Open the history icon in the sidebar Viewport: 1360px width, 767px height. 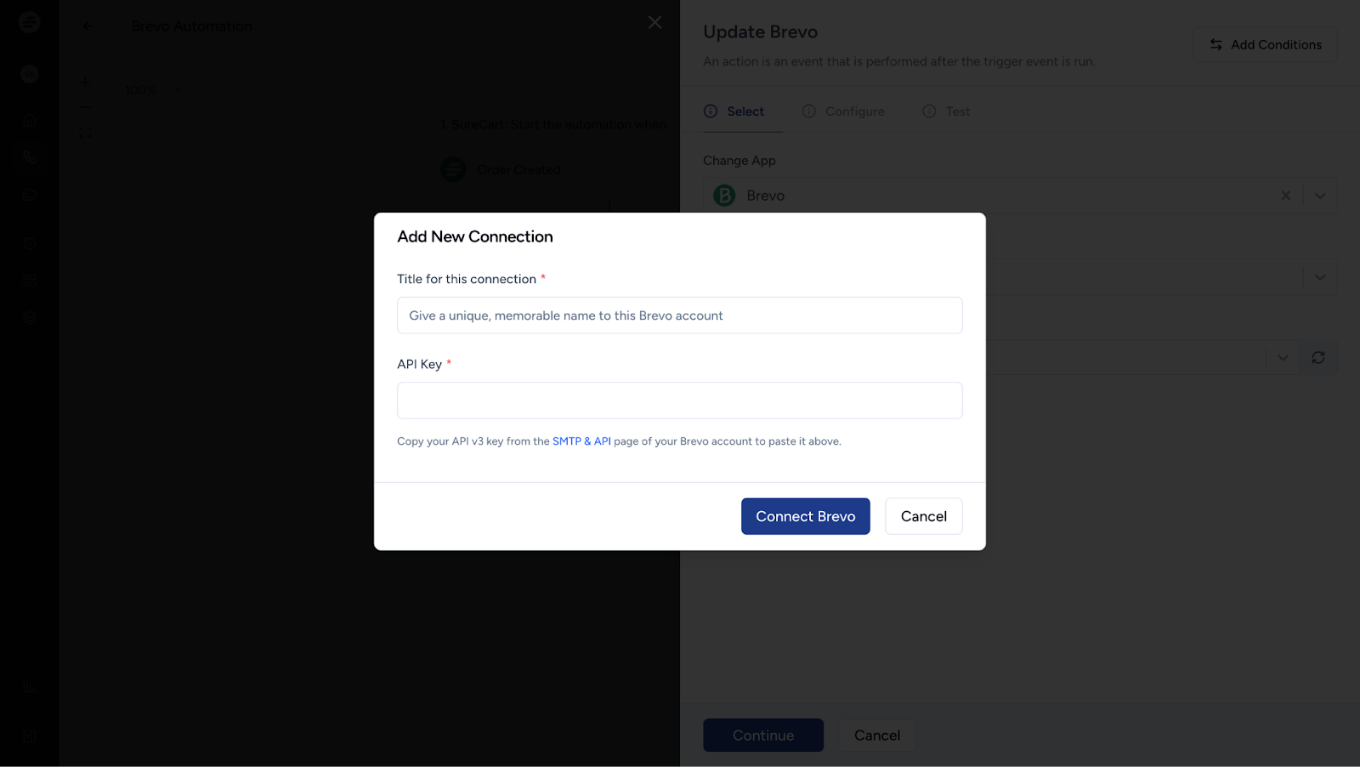click(x=30, y=243)
